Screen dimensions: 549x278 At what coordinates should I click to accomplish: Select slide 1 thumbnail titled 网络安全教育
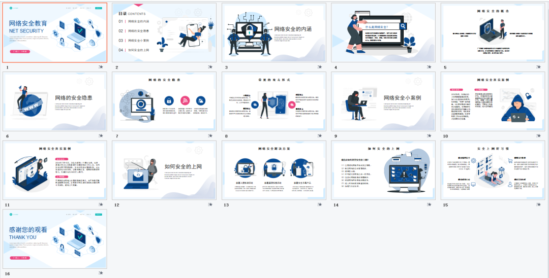(54, 32)
